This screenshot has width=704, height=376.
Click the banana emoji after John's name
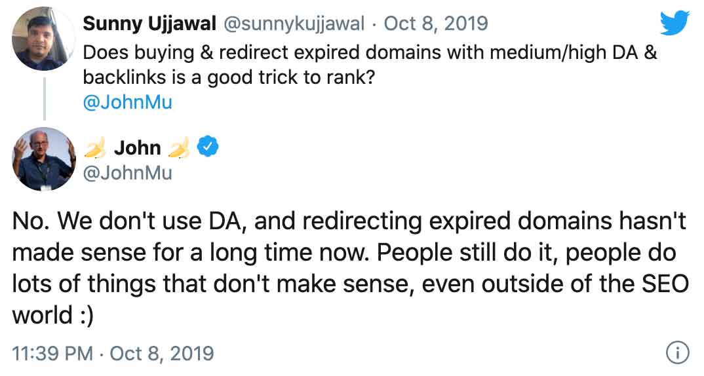pos(178,149)
